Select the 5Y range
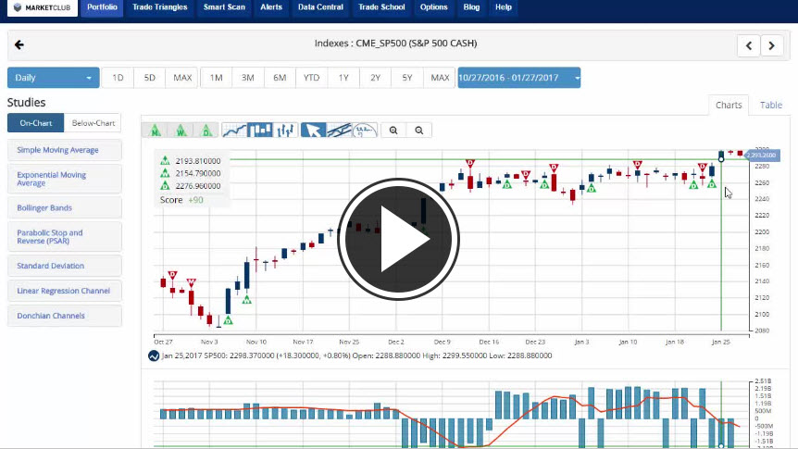798x449 pixels. 407,78
